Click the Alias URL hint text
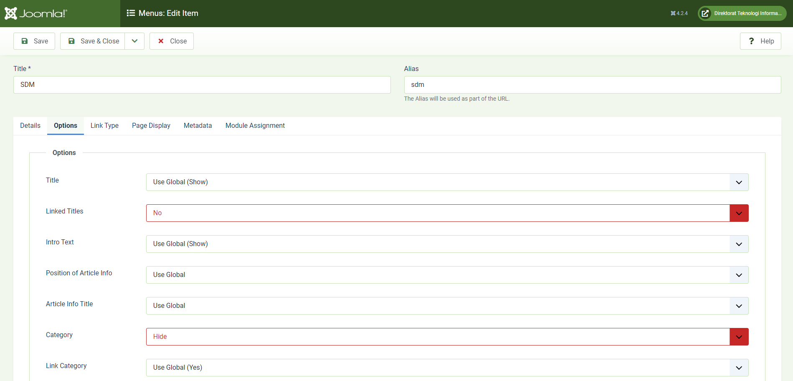Viewport: 793px width, 381px height. 457,99
